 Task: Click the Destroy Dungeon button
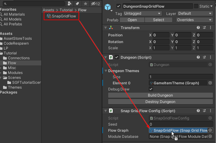(x=160, y=101)
